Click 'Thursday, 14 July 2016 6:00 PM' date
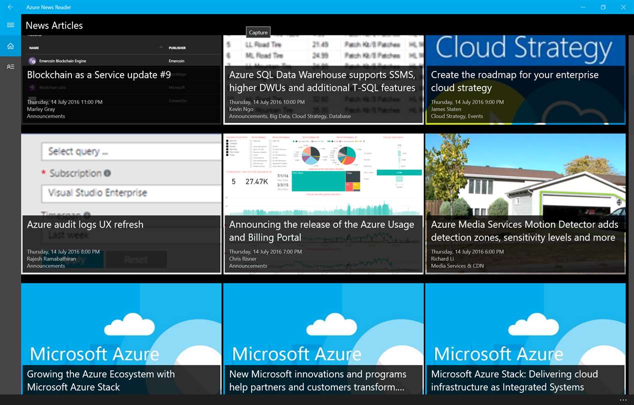This screenshot has height=405, width=634. click(467, 252)
